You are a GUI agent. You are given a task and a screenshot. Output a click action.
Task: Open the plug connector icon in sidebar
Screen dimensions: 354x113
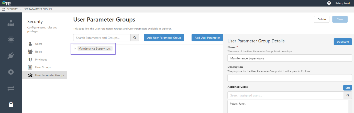11,56
